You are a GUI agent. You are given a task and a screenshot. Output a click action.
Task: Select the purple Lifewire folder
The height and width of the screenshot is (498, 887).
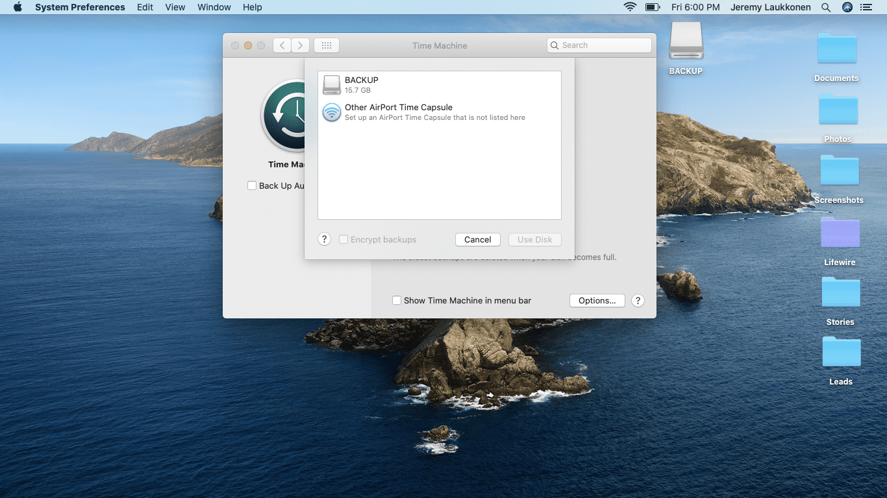[840, 233]
